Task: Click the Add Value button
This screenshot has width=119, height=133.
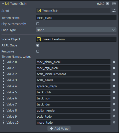Action: point(59,128)
